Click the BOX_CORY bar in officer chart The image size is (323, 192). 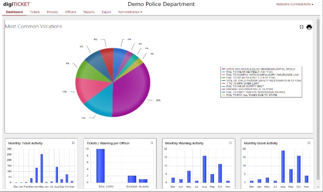click(x=101, y=166)
